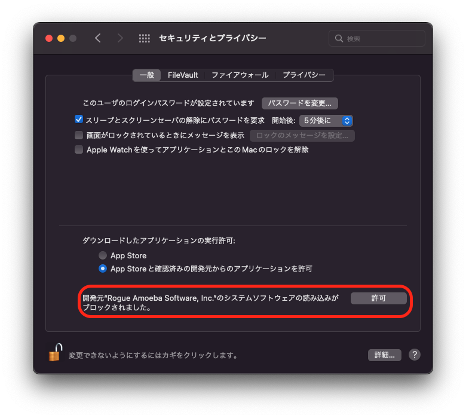Open help with the question mark button

tap(414, 355)
